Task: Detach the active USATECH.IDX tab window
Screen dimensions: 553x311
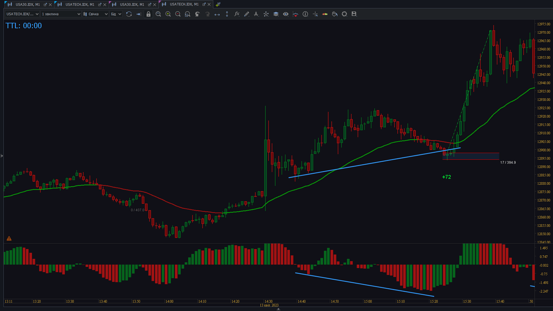Action: (204, 5)
